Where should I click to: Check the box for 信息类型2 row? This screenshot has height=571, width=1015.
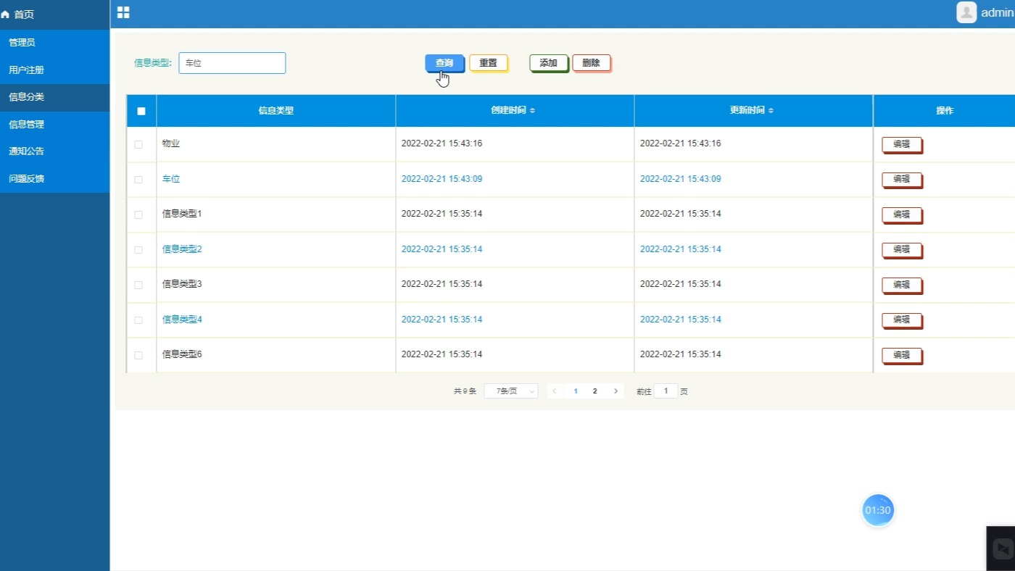138,250
